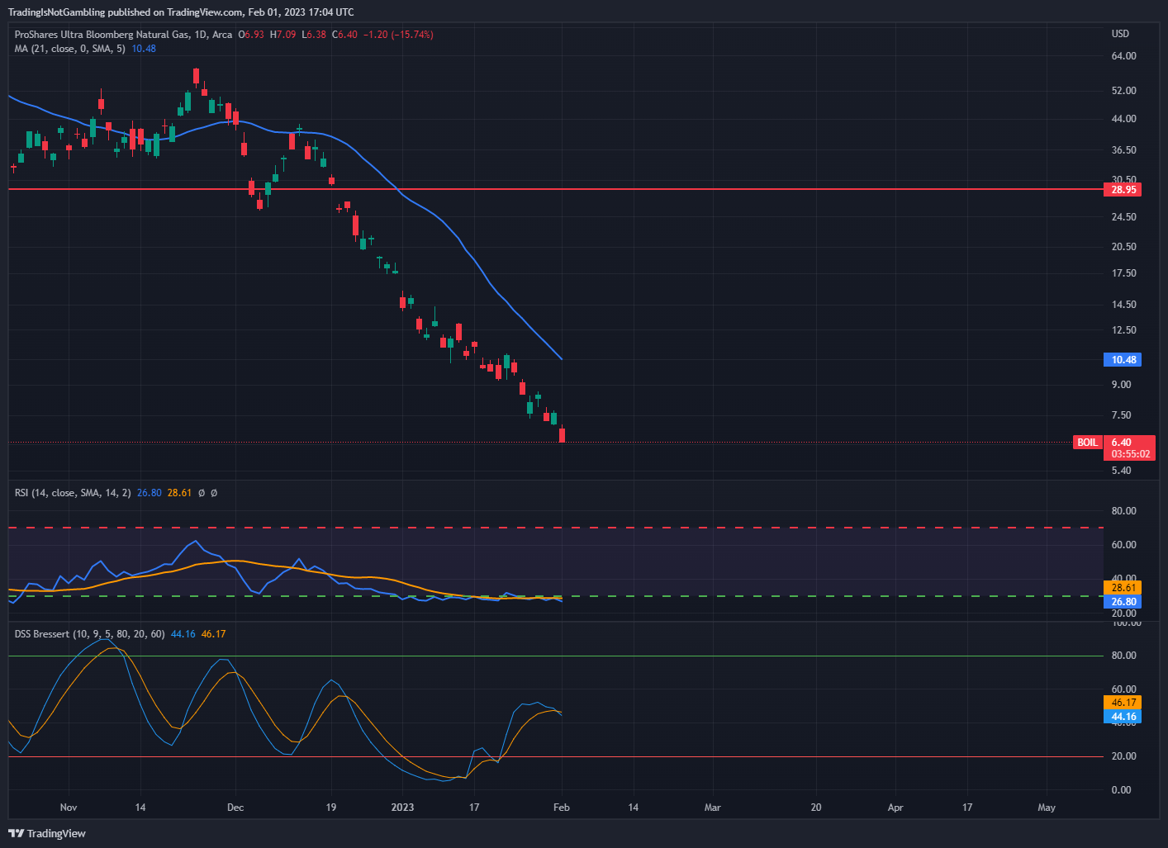1168x848 pixels.
Task: Click the 64.00 price axis label
Action: [x=1123, y=56]
